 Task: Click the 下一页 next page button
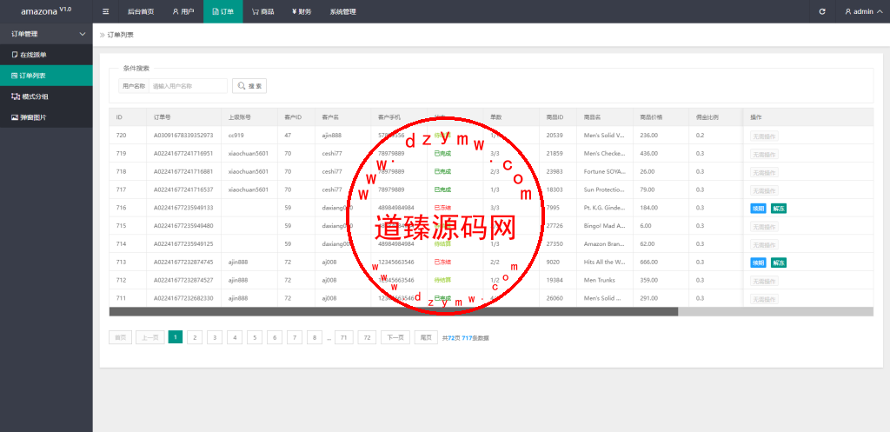point(395,337)
